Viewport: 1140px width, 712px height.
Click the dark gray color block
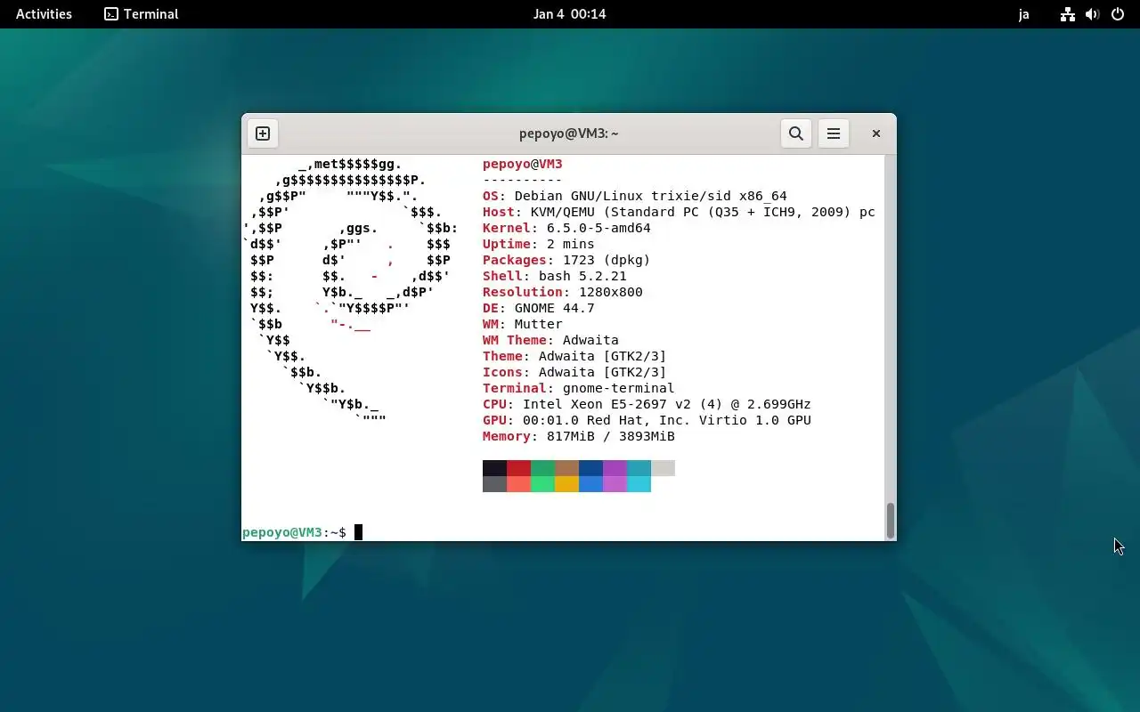point(494,484)
